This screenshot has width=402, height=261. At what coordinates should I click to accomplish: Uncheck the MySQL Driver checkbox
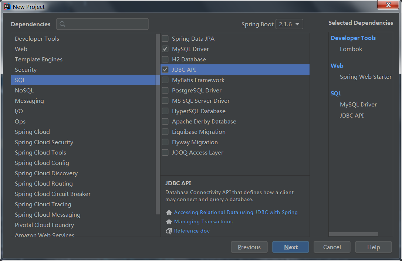click(165, 49)
